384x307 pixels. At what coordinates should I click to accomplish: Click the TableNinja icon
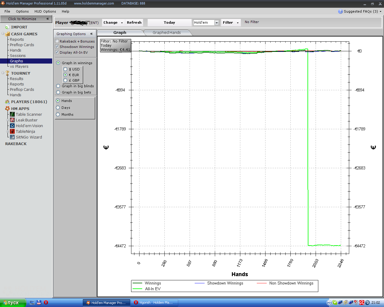[x=12, y=131]
